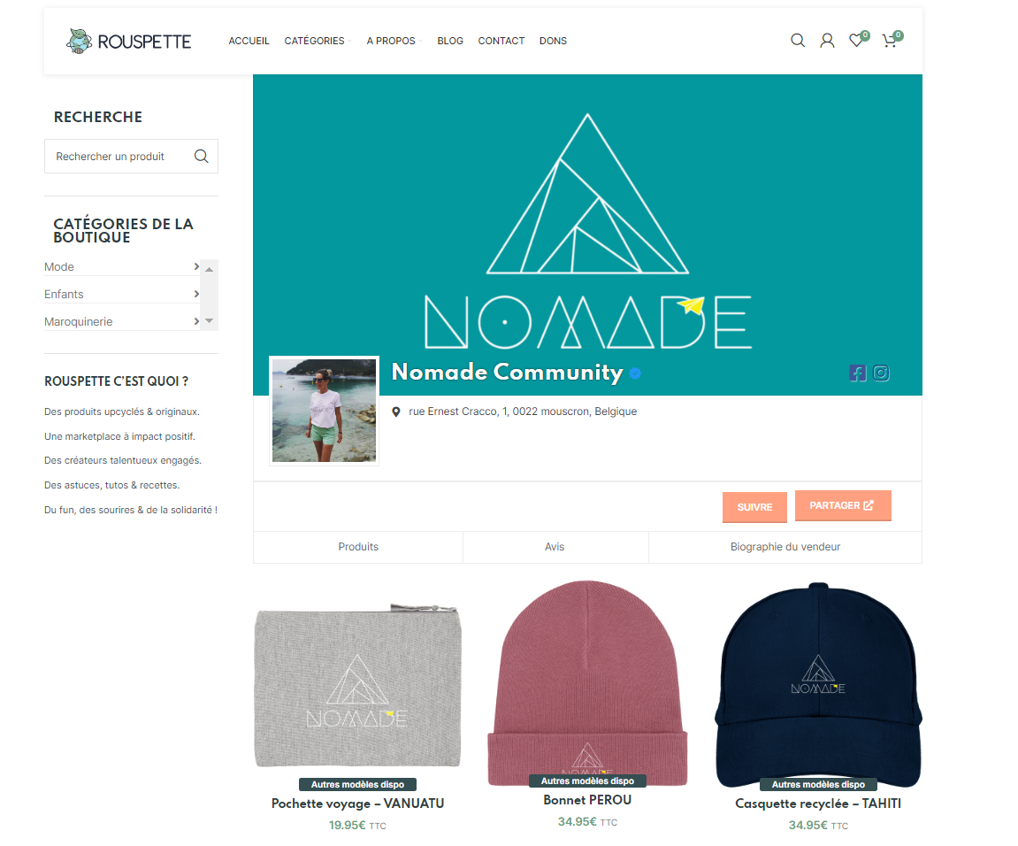Screen dimensions: 1018x846
Task: Expand the Maroquinerie category arrow
Action: 196,321
